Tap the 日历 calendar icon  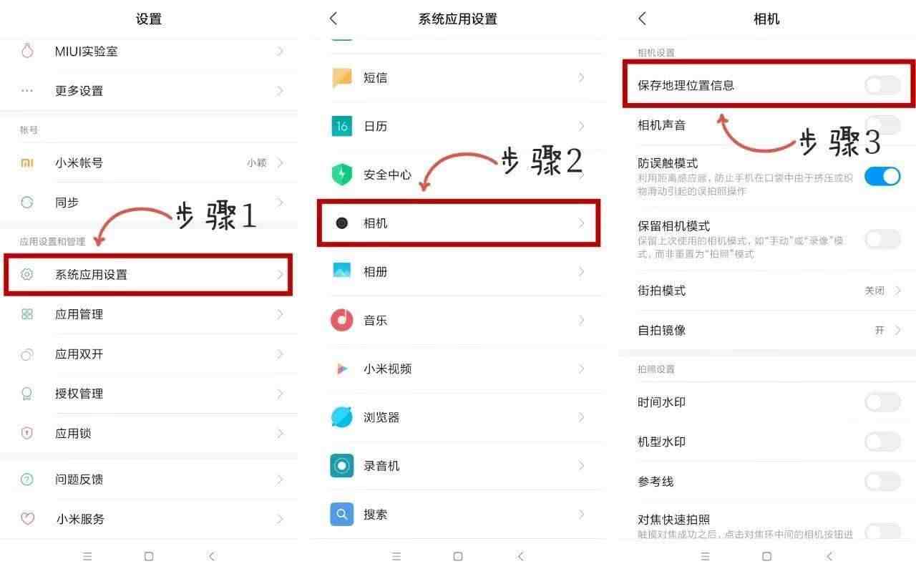[342, 126]
